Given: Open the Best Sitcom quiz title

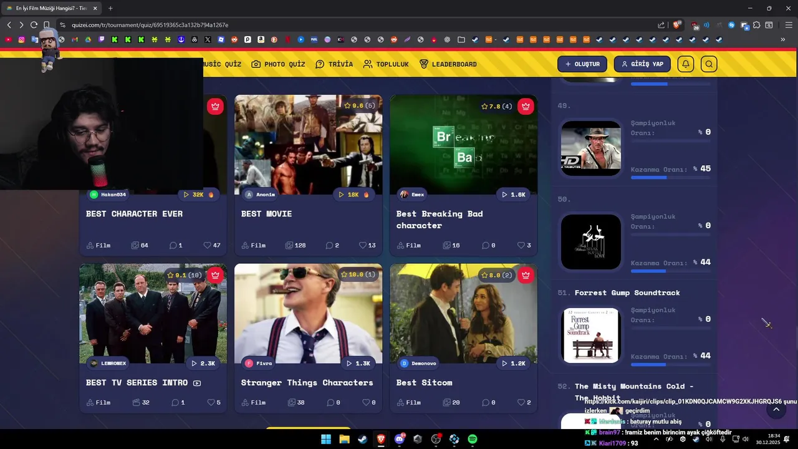Looking at the screenshot, I should [424, 382].
